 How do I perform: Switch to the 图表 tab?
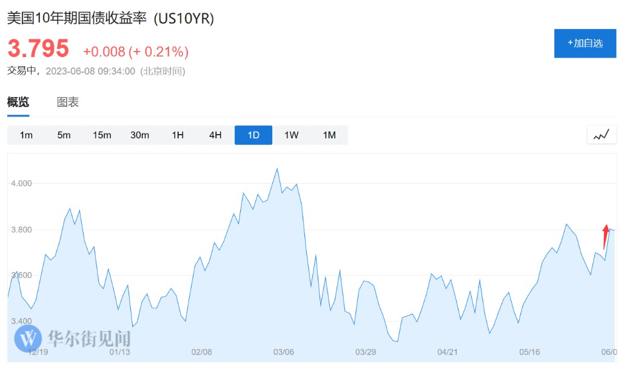click(x=68, y=102)
